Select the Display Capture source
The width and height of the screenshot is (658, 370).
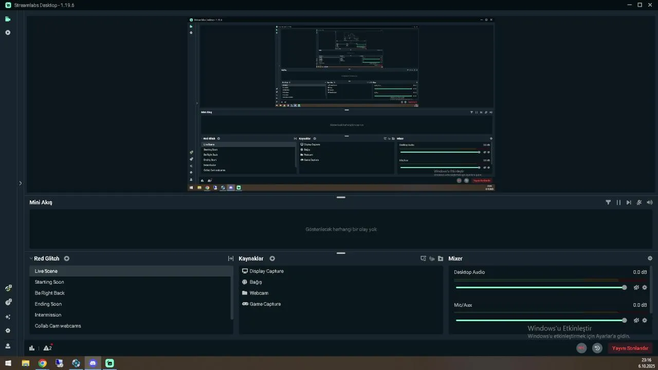pyautogui.click(x=341, y=271)
